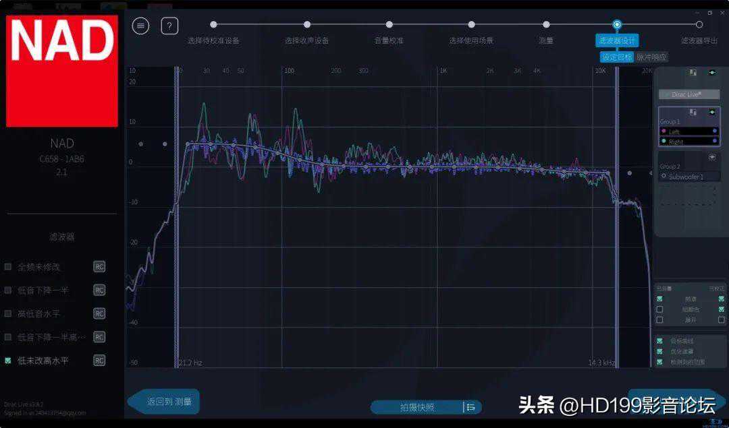Select the Left channel in Group 1
Screen dimensions: 729x428
click(688, 131)
